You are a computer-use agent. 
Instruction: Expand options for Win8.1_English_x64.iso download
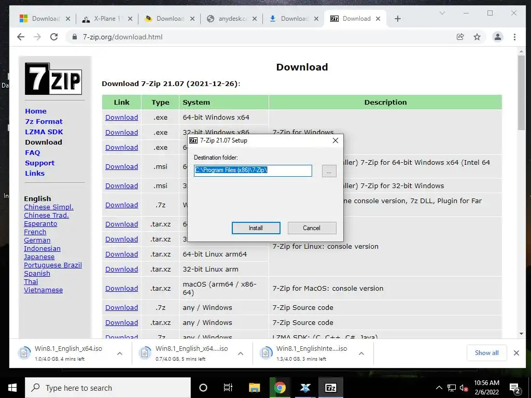(x=120, y=353)
